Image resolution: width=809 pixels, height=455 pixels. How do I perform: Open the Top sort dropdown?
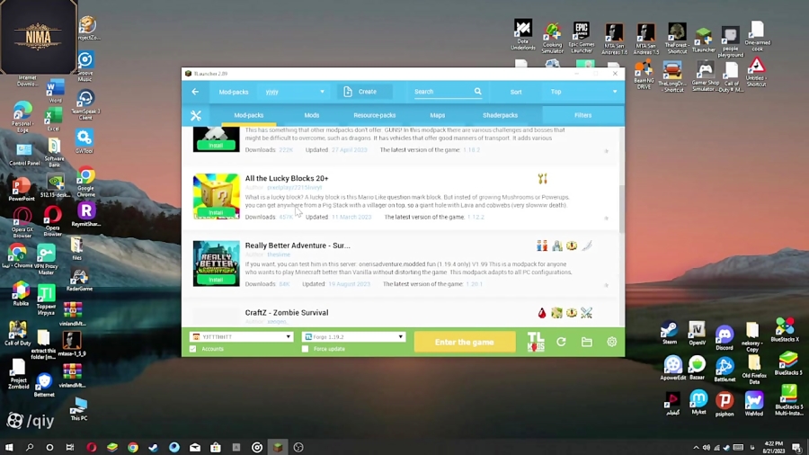click(583, 92)
